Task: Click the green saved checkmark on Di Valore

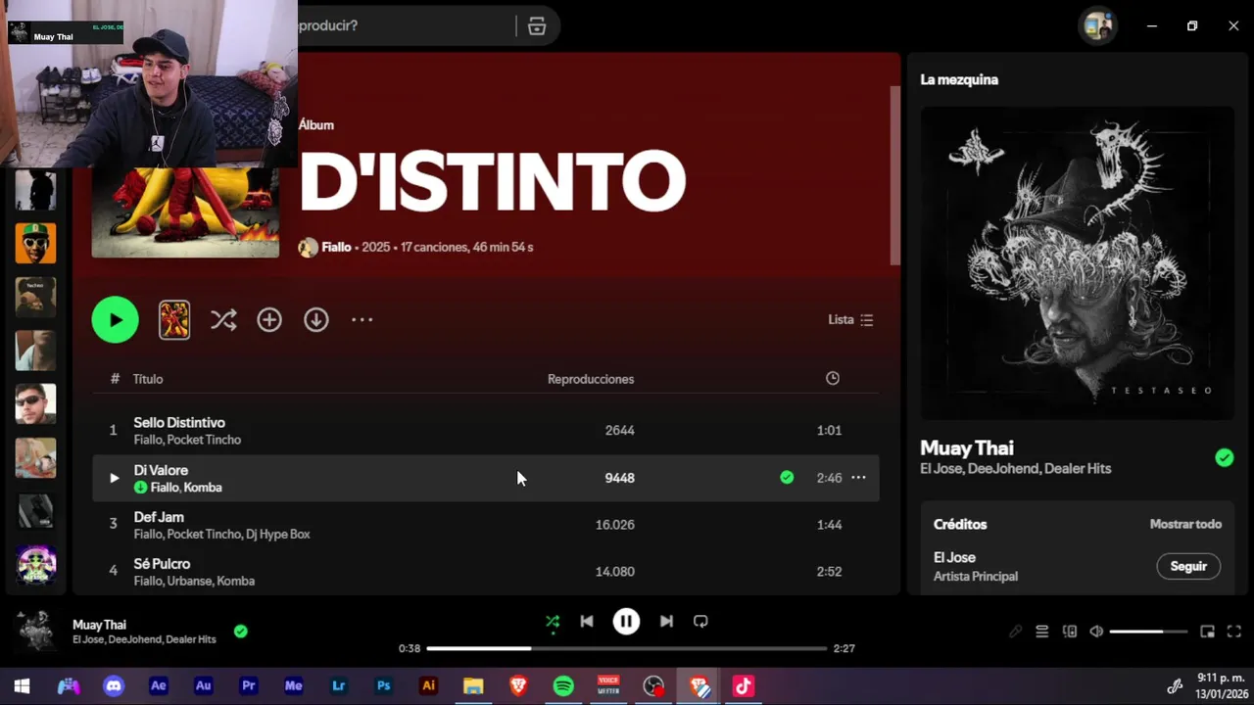Action: click(787, 478)
